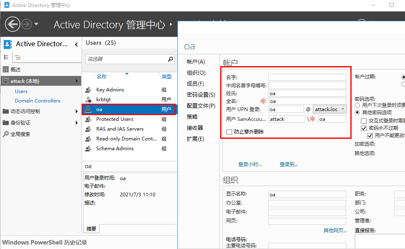Open Domain Controllers in navigation pane
The image size is (405, 249).
pos(38,100)
